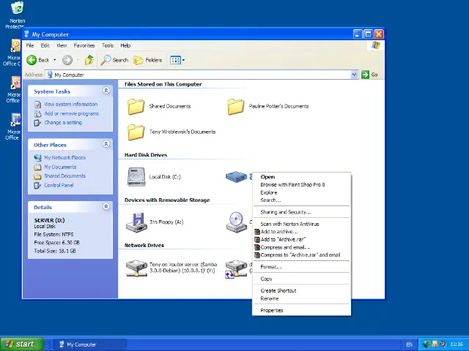Toggle the Folders pane button
469x351 pixels.
[148, 60]
